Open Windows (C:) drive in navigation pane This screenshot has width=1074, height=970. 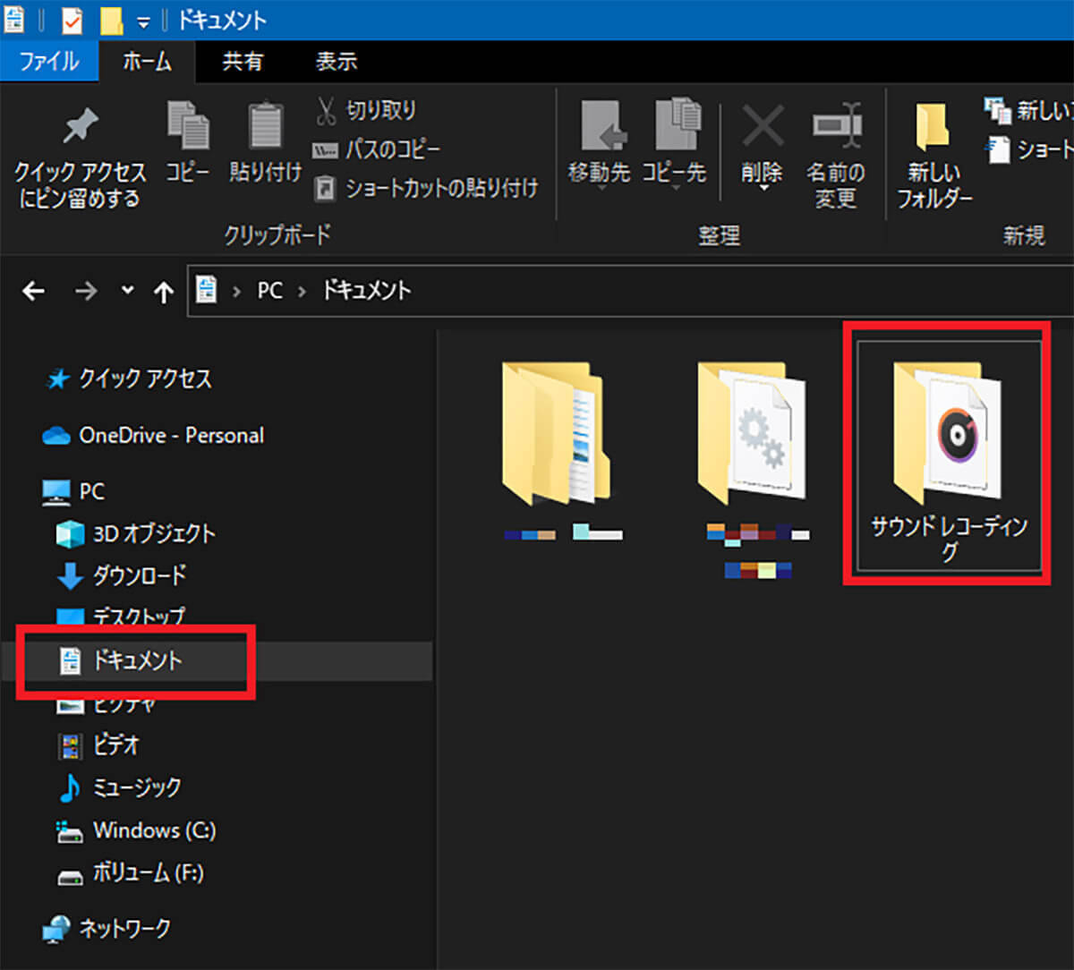(136, 830)
